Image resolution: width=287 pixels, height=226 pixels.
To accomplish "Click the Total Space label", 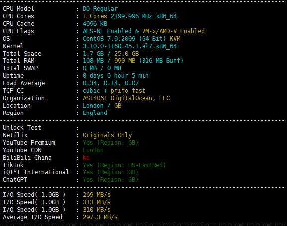I will tap(22, 54).
